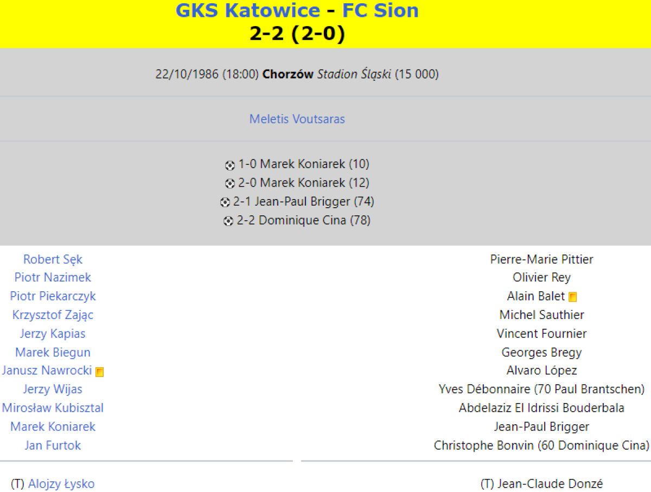Open Robert Sęk player profile
Viewport: 651px width, 492px height.
tap(53, 259)
